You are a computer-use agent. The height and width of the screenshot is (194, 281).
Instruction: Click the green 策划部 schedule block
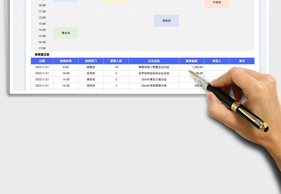click(x=66, y=33)
